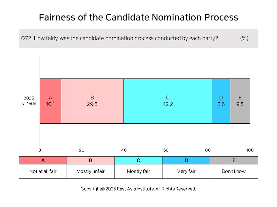
Task: Select legend color header E
Action: pyautogui.click(x=234, y=160)
